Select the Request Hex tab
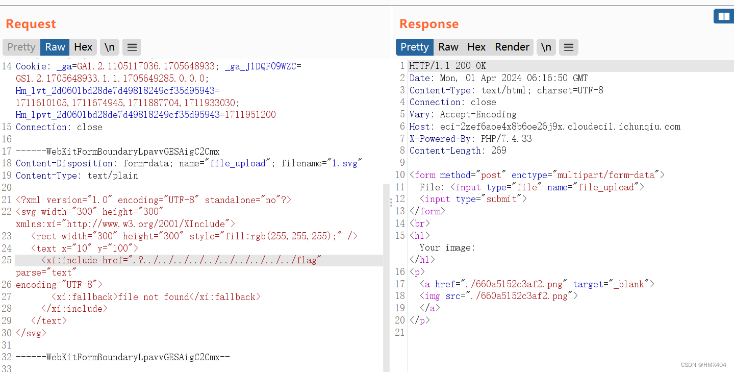734x372 pixels. click(x=83, y=47)
